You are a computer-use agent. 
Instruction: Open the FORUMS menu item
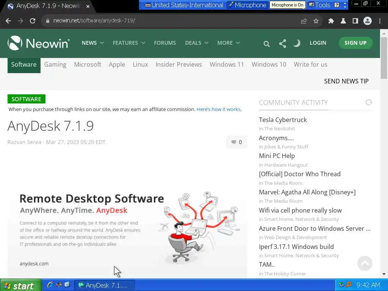pyautogui.click(x=165, y=43)
